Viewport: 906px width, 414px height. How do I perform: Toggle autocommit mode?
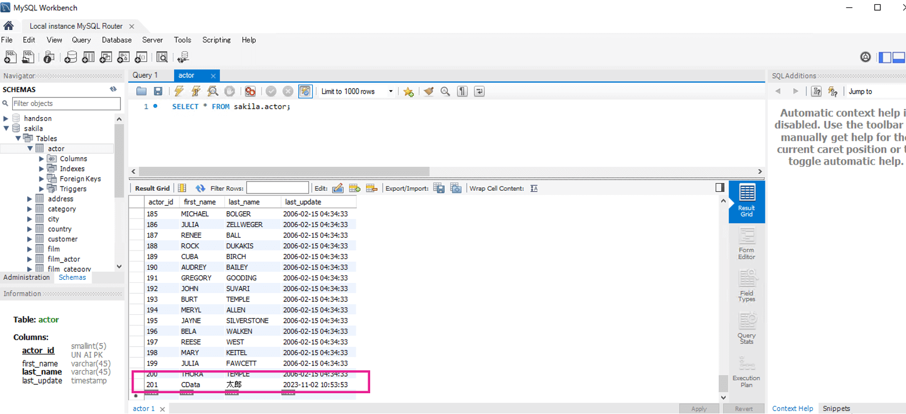(305, 91)
